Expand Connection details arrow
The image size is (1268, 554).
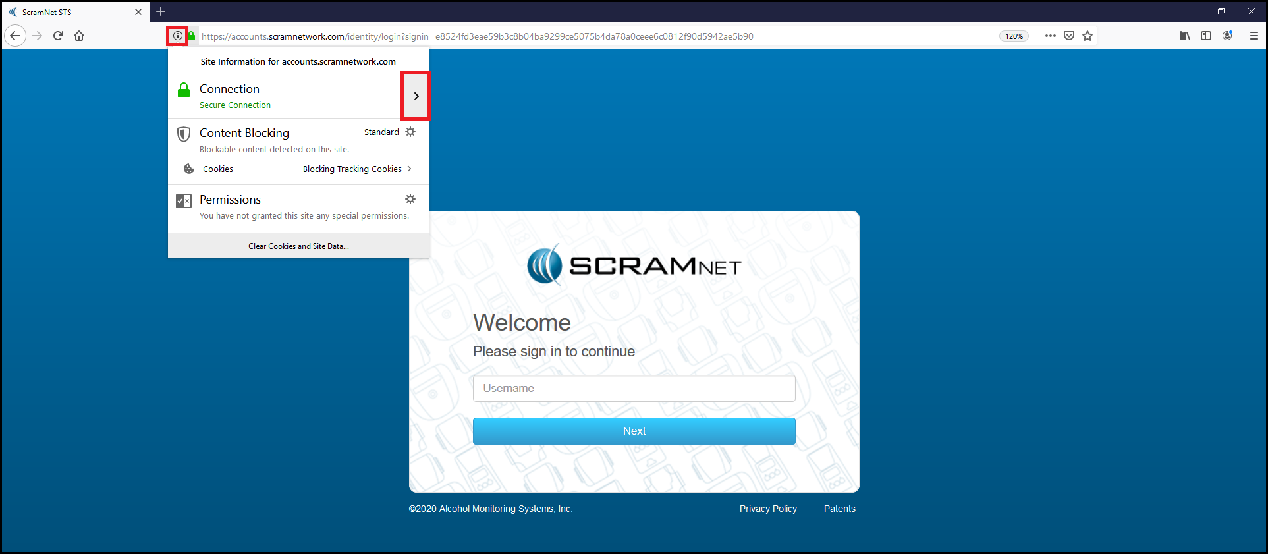[416, 96]
